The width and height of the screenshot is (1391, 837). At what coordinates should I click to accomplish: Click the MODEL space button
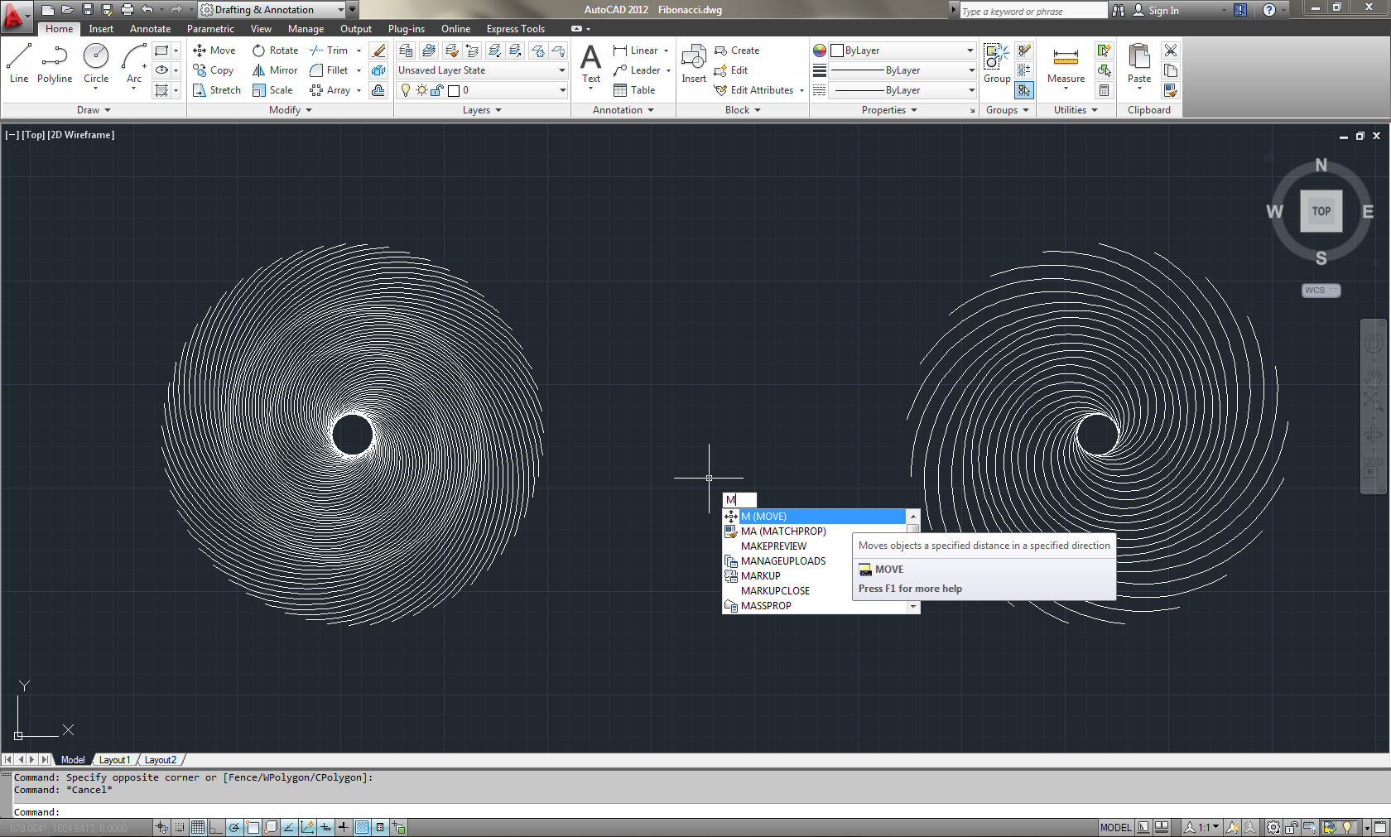point(1115,827)
